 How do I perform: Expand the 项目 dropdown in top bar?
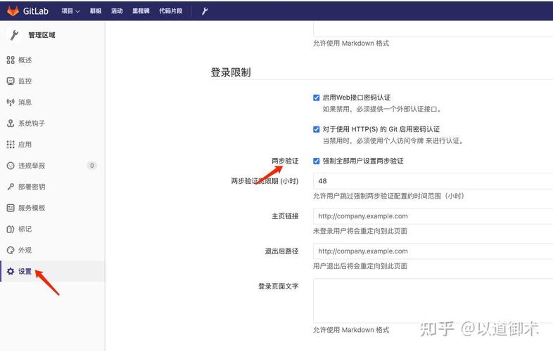70,11
